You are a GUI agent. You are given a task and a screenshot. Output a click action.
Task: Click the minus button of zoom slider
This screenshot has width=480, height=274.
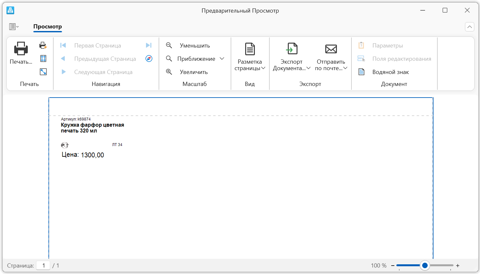tap(393, 266)
